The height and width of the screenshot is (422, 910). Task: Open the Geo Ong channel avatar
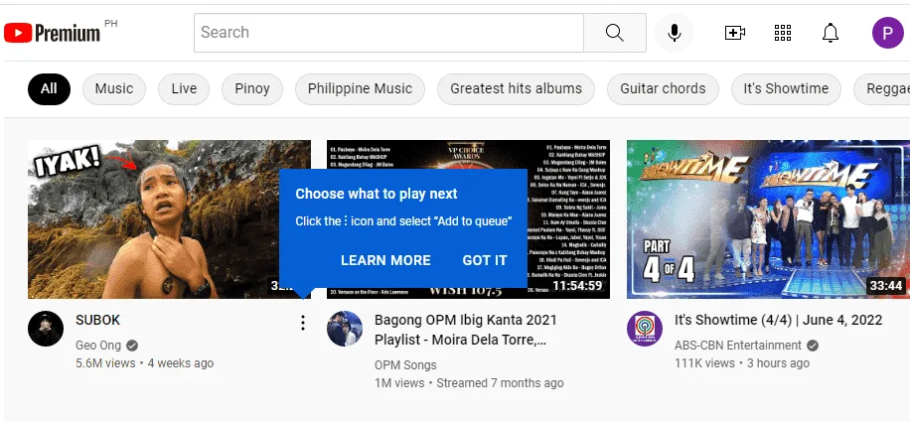click(46, 329)
